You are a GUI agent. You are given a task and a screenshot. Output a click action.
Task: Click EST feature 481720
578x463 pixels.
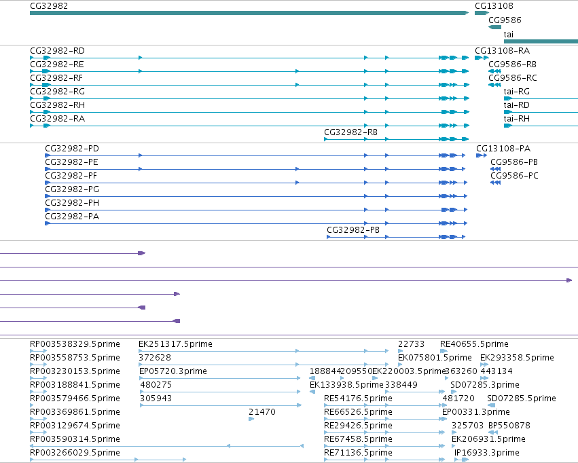coord(458,399)
